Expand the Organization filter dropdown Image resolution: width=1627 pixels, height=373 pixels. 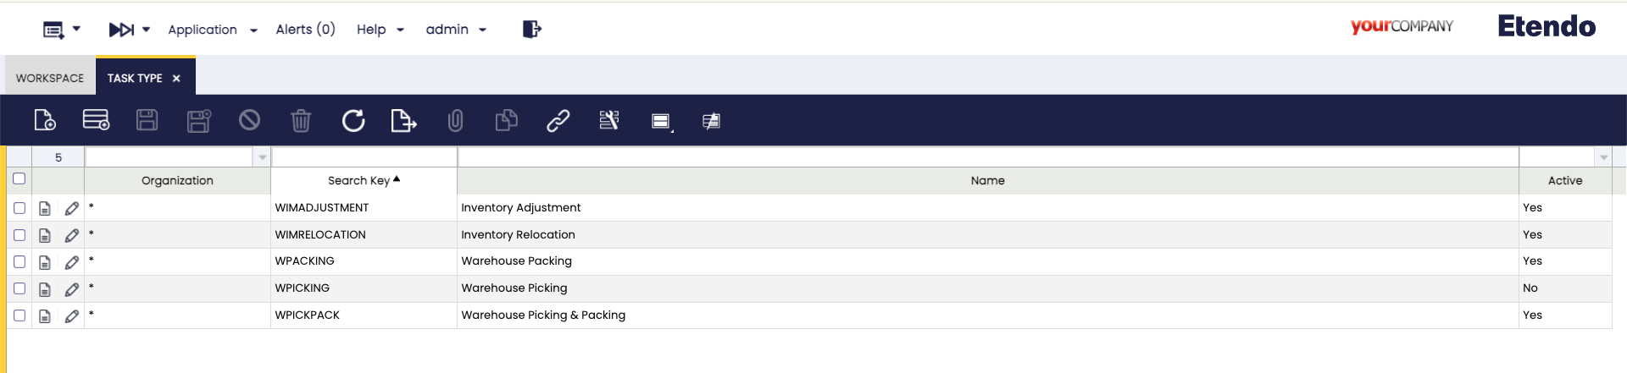point(262,157)
